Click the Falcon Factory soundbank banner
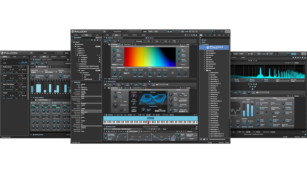The width and height of the screenshot is (307, 173). pos(214,47)
